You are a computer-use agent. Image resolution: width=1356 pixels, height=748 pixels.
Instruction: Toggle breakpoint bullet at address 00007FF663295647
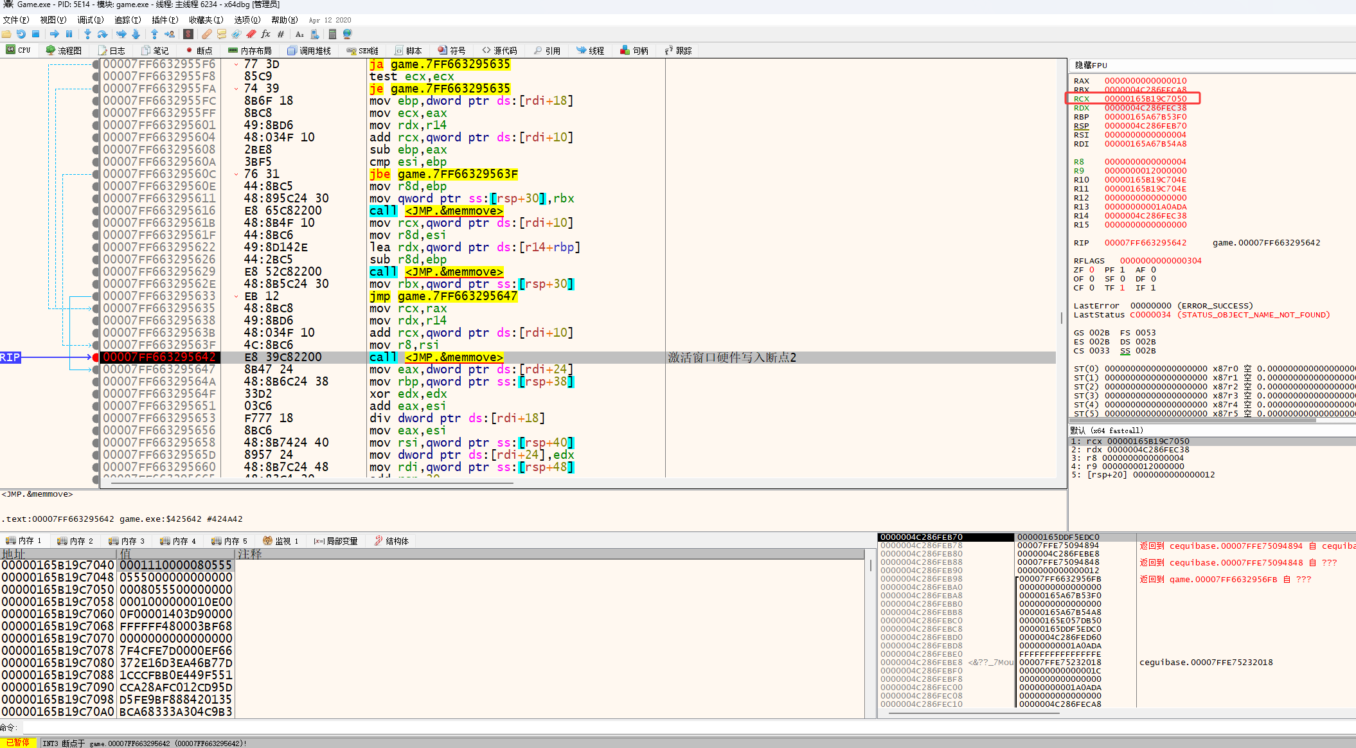click(96, 370)
